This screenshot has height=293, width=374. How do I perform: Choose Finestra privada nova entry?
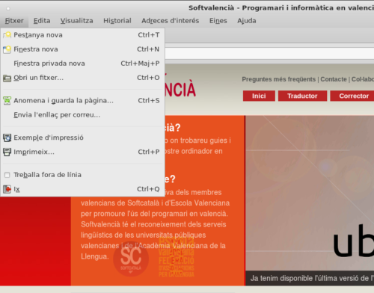[x=82, y=64]
